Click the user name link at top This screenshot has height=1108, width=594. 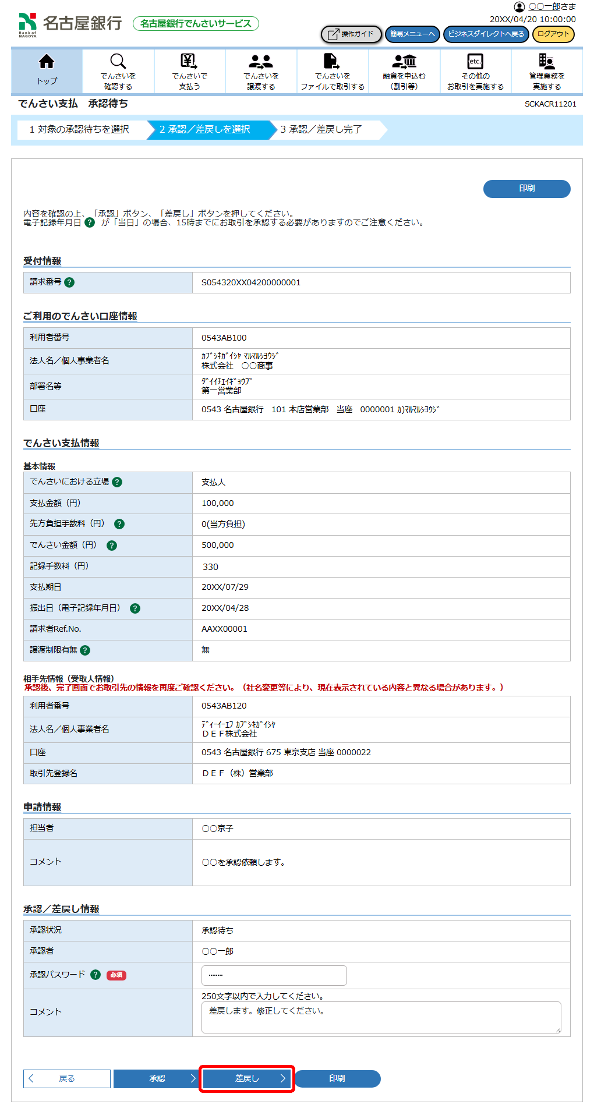(x=544, y=7)
